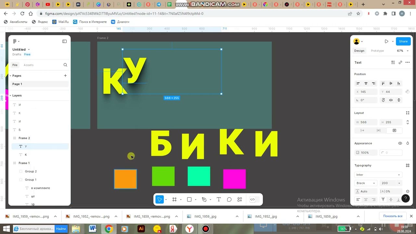Viewport: 416px width, 234px height.
Task: Click the 100% opacity field
Action: tap(366, 152)
